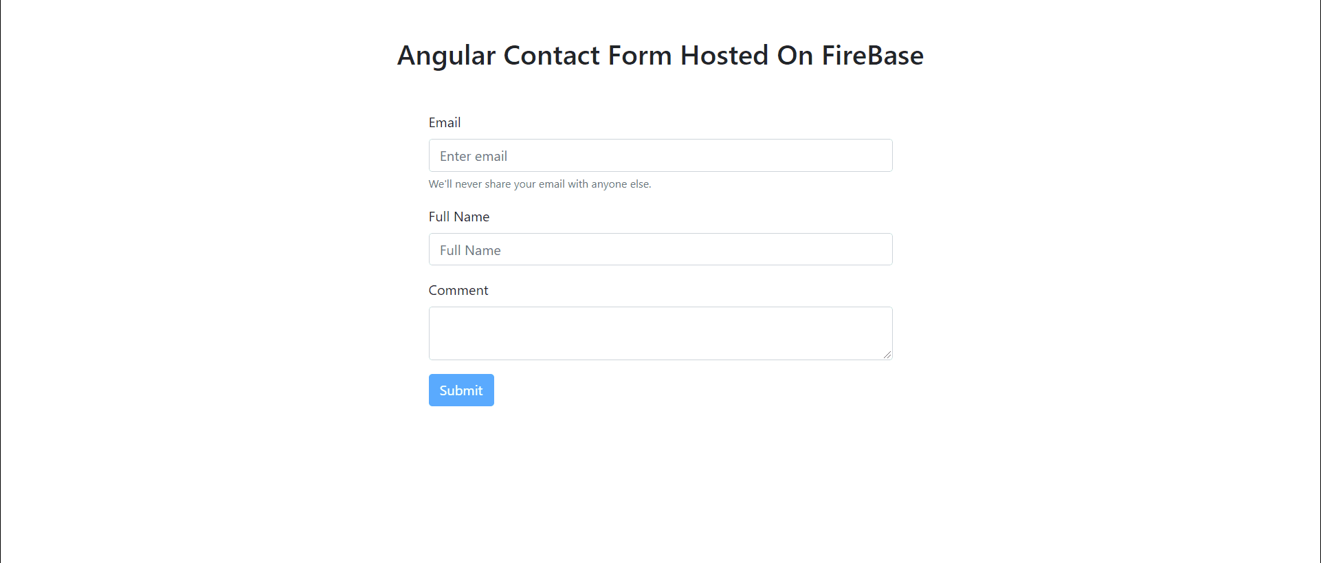Click the resize handle of the Comment box

coord(887,355)
